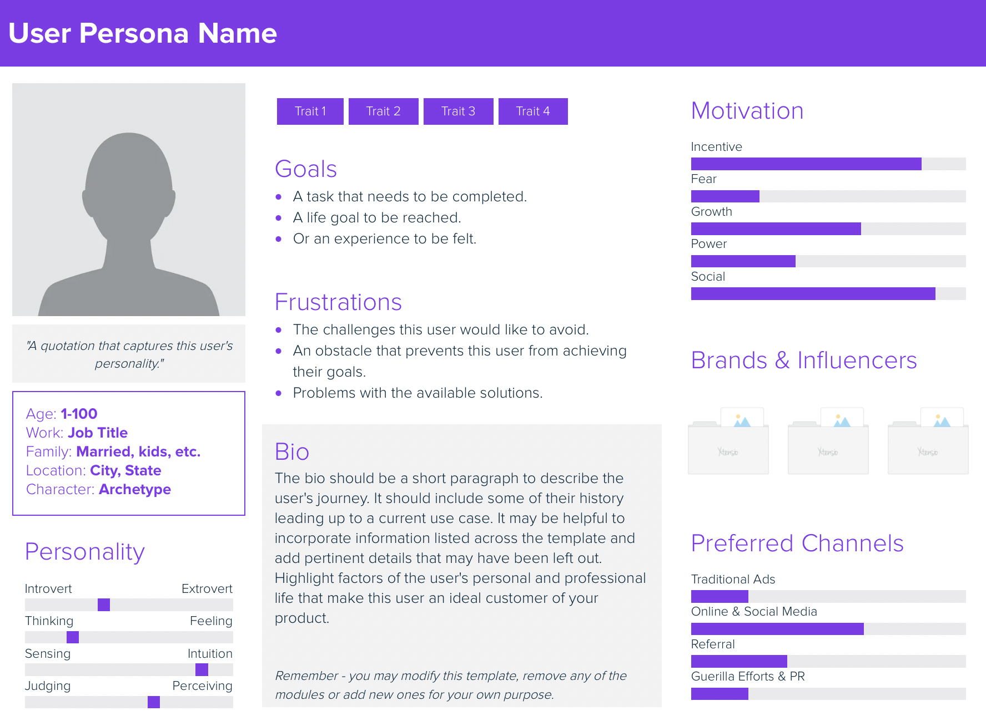Click the Incentive motivation bar

pyautogui.click(x=828, y=164)
